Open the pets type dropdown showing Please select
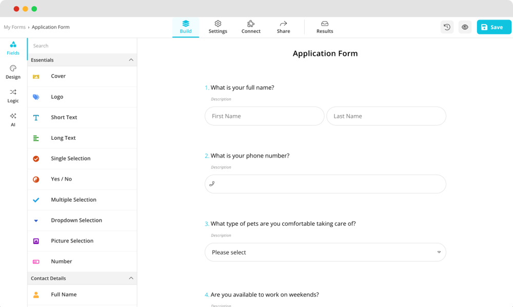The image size is (513, 307). (325, 252)
